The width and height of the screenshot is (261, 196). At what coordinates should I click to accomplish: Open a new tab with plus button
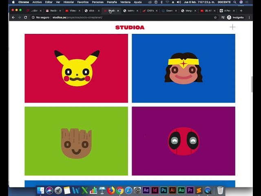[x=241, y=11]
